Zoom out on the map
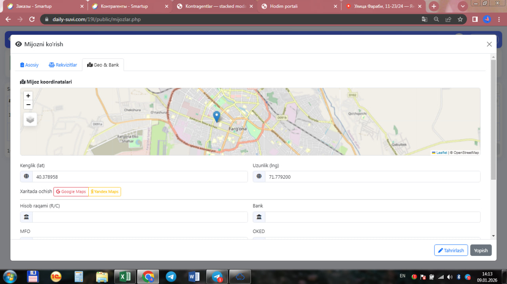The width and height of the screenshot is (507, 284). pos(28,105)
